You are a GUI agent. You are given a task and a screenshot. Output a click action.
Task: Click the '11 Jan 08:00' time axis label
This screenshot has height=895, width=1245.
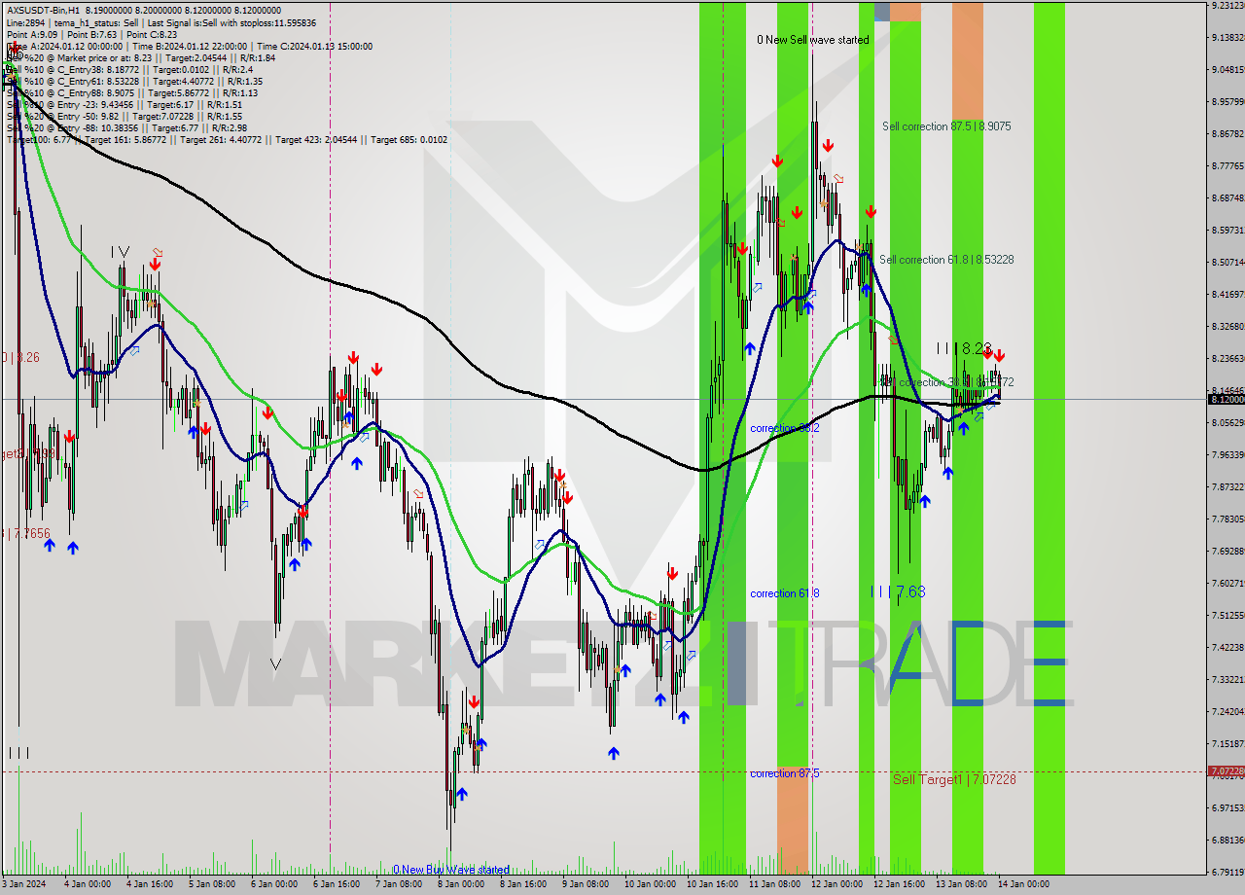773,884
